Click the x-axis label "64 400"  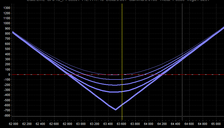pyautogui.click(x=175, y=124)
